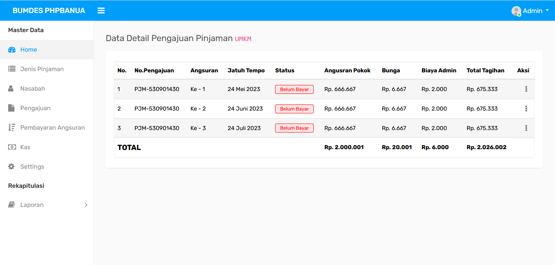Image resolution: width=555 pixels, height=265 pixels.
Task: Open the Admin user dropdown arrow
Action: tap(547, 11)
